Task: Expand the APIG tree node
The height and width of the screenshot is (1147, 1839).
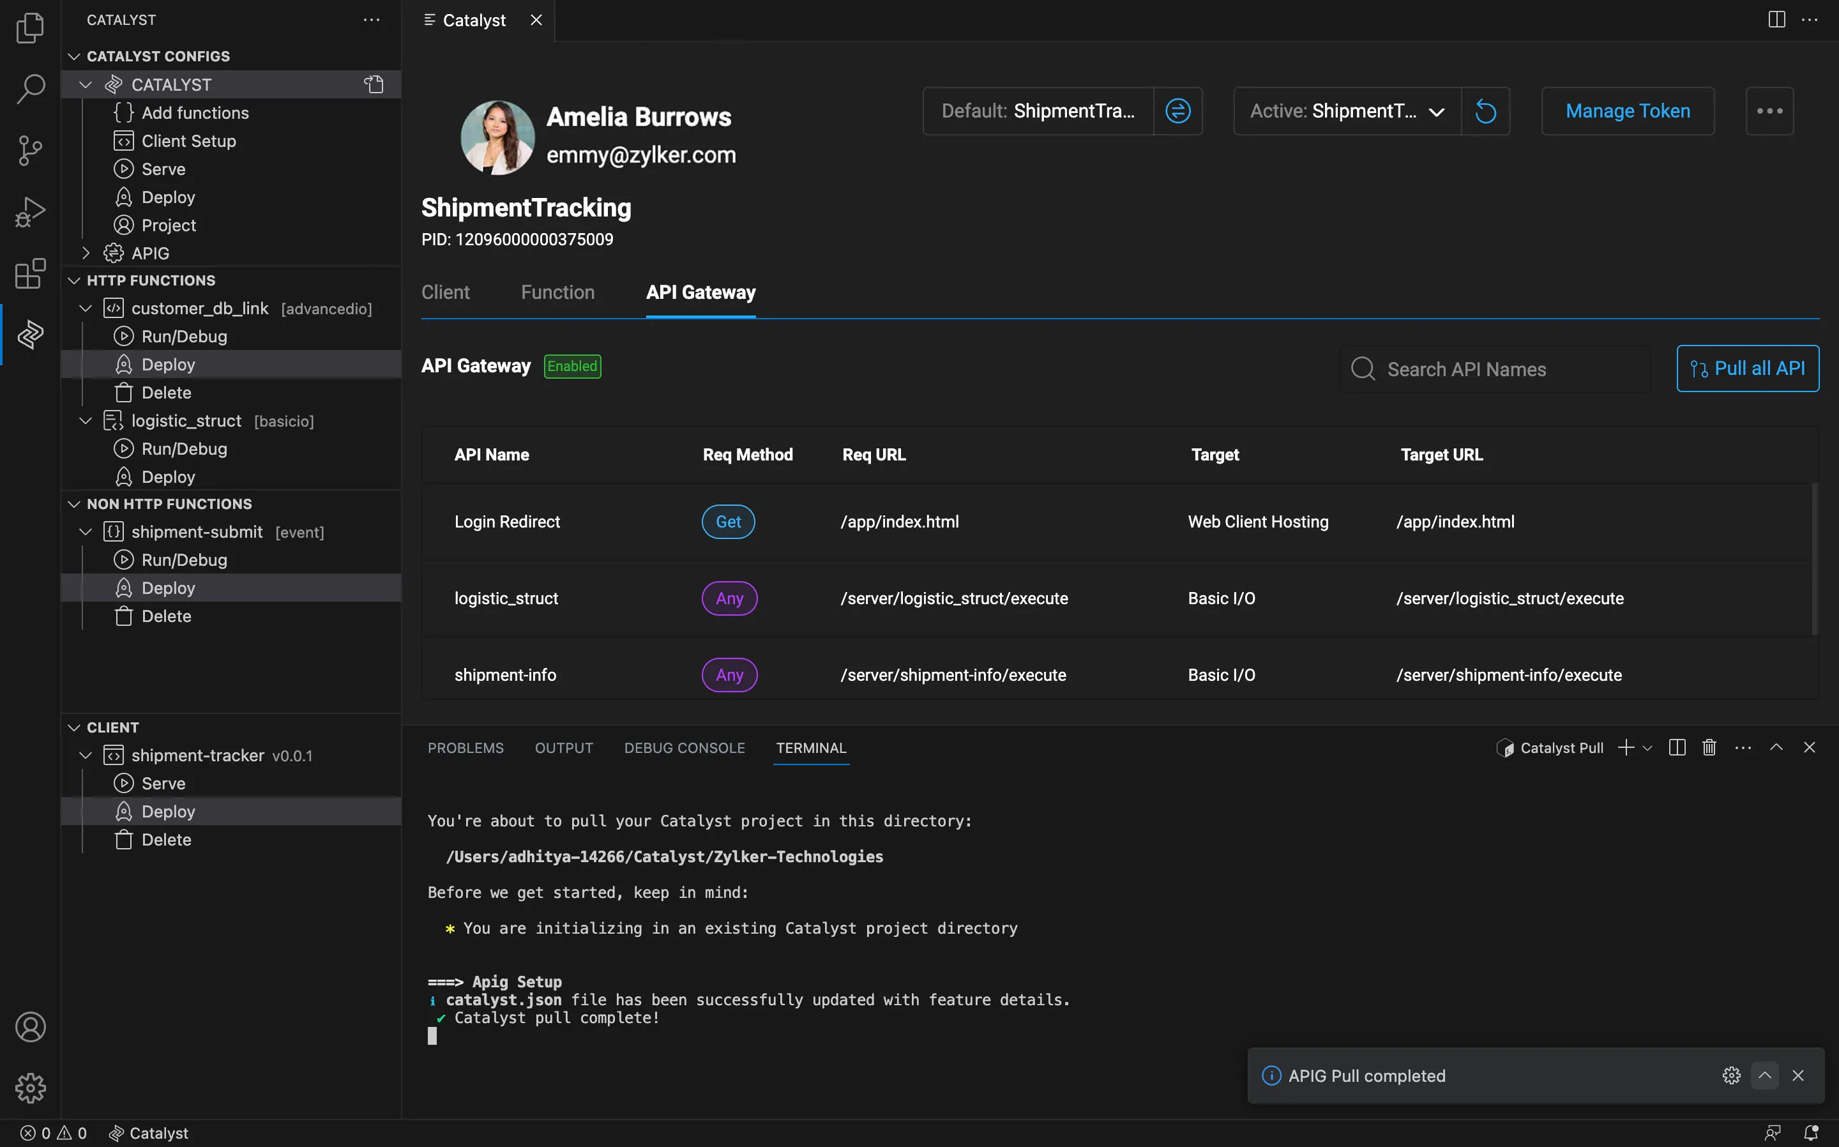Action: pos(86,253)
